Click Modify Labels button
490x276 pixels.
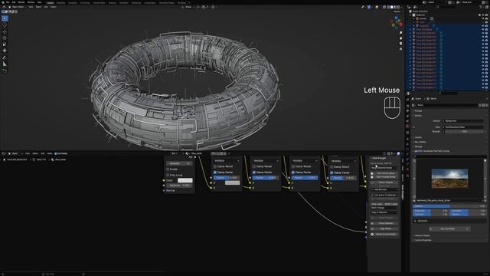pos(391,204)
